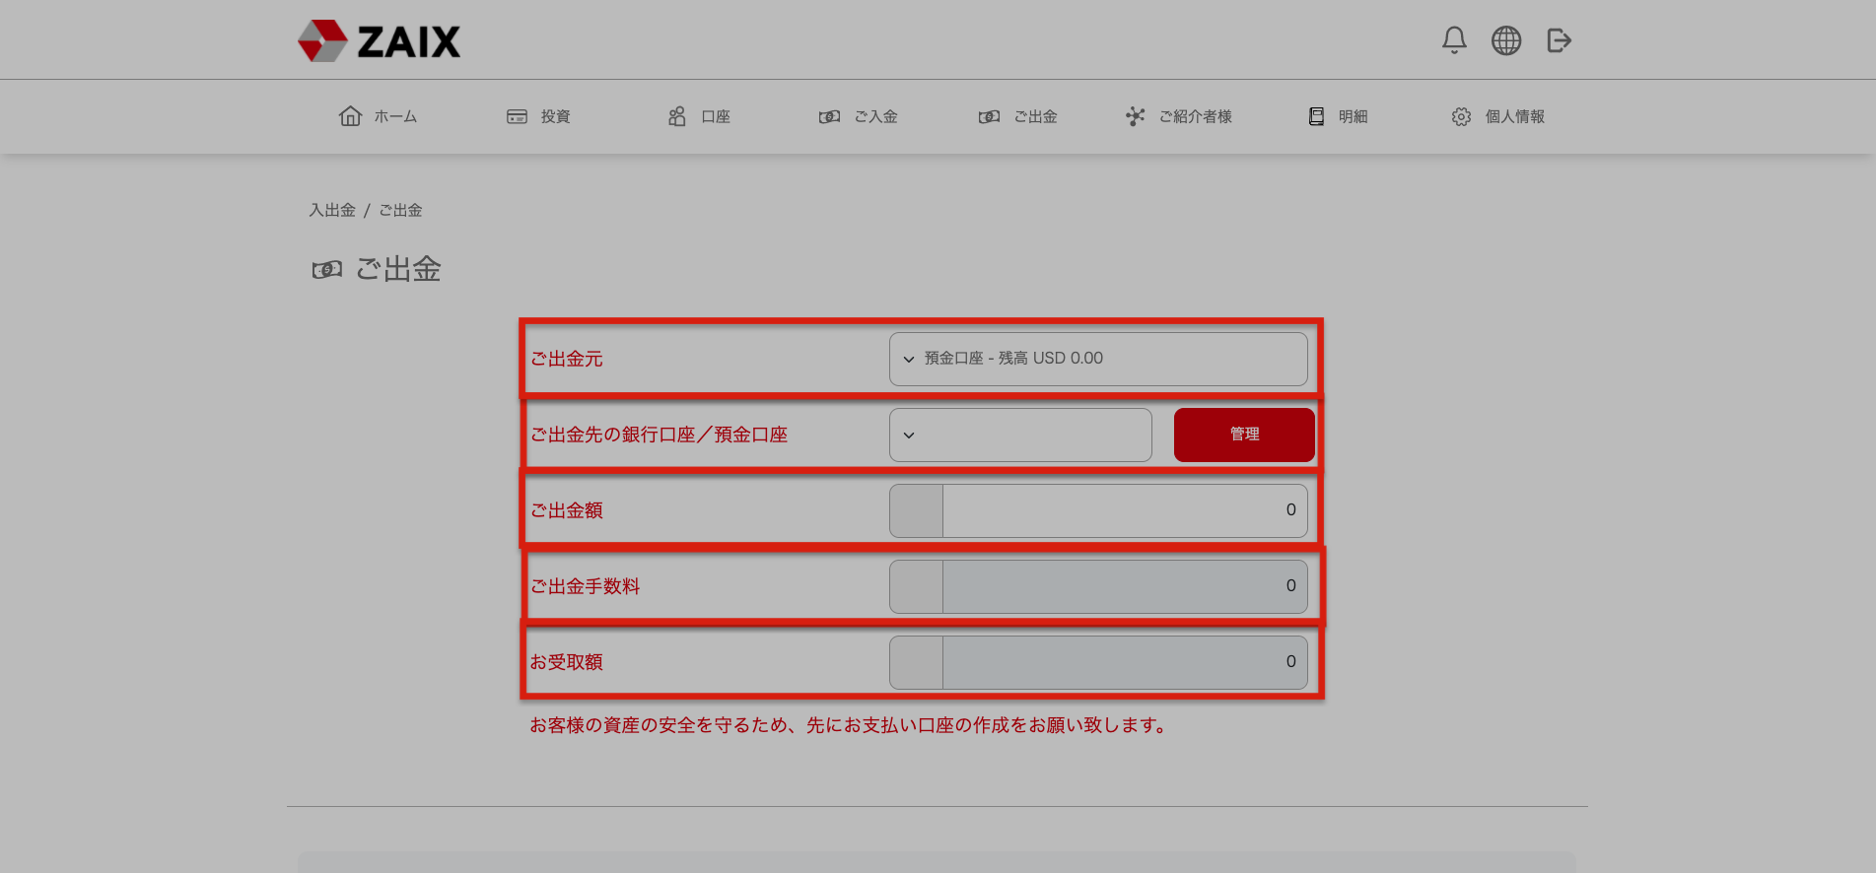Click the ご出金 breadcrumb text
Viewport: 1876px width, 873px height.
401,210
